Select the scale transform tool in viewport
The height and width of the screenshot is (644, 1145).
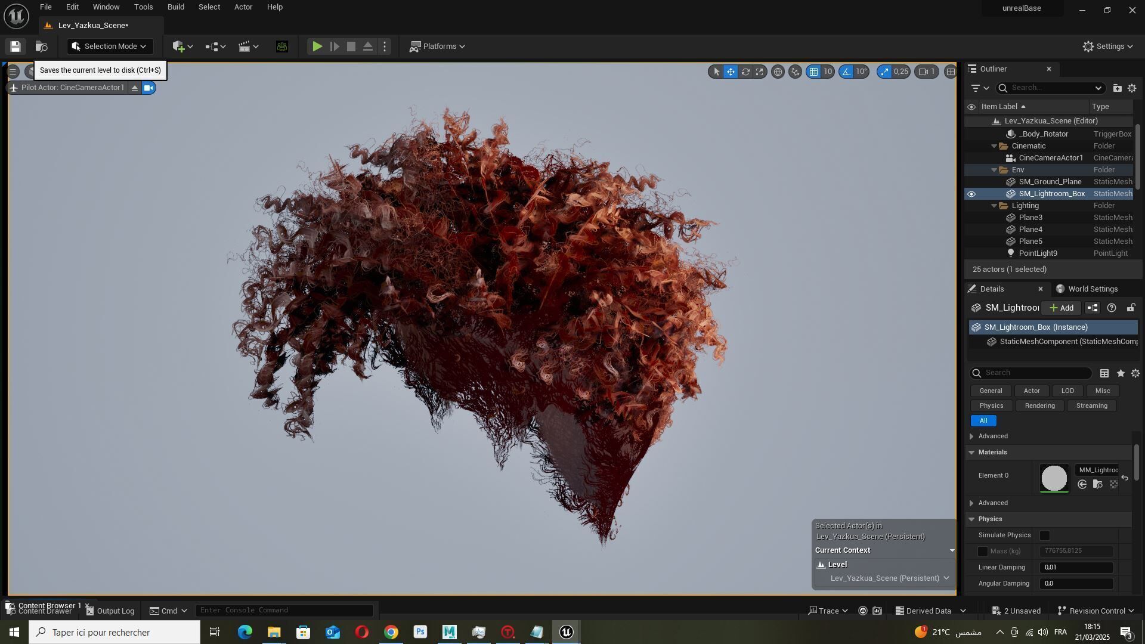(x=760, y=72)
